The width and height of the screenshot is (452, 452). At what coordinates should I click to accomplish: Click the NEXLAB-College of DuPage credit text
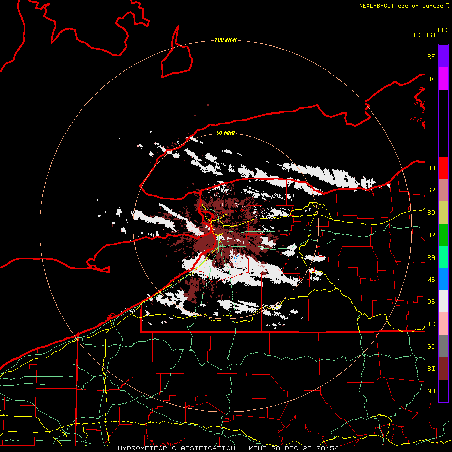[401, 6]
